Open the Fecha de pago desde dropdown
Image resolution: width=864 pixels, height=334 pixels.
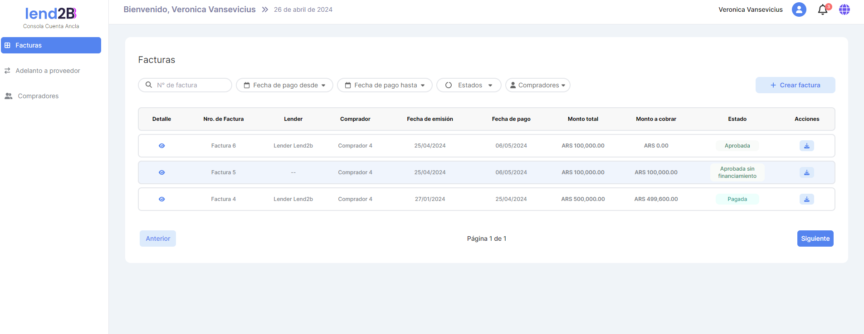point(284,85)
